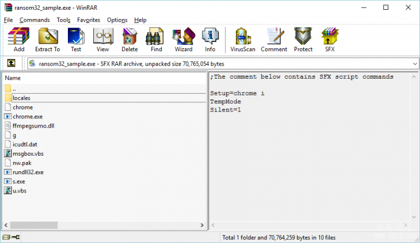420x243 pixels.
Task: Open the Favorites menu
Action: (x=89, y=20)
